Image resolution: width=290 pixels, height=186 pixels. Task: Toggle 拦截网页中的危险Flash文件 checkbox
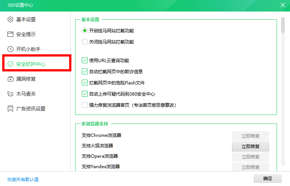pos(85,83)
